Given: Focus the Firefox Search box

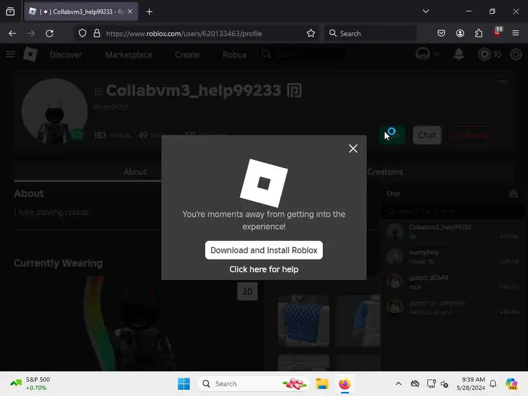Looking at the screenshot, I should (x=370, y=34).
